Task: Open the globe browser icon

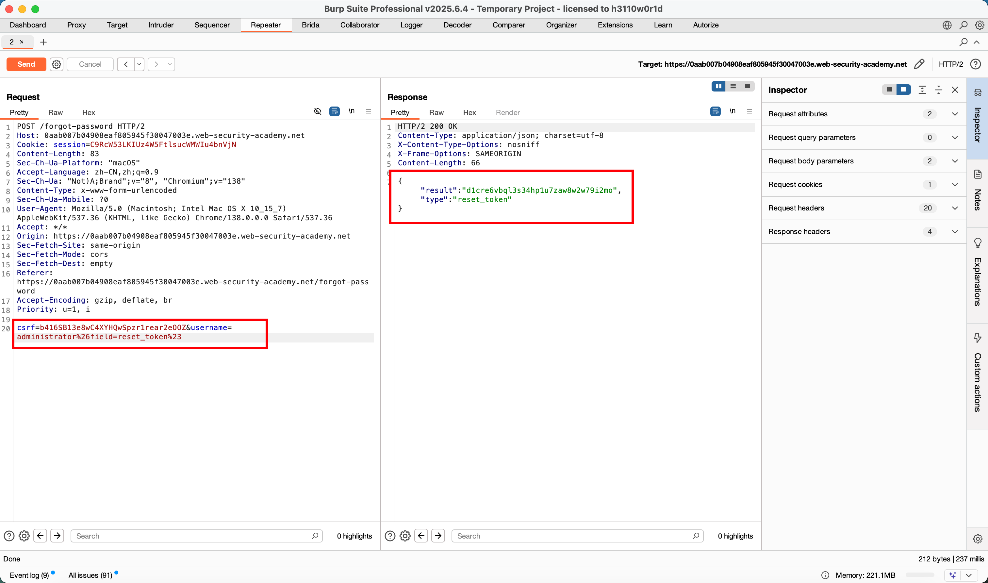Action: pos(947,25)
